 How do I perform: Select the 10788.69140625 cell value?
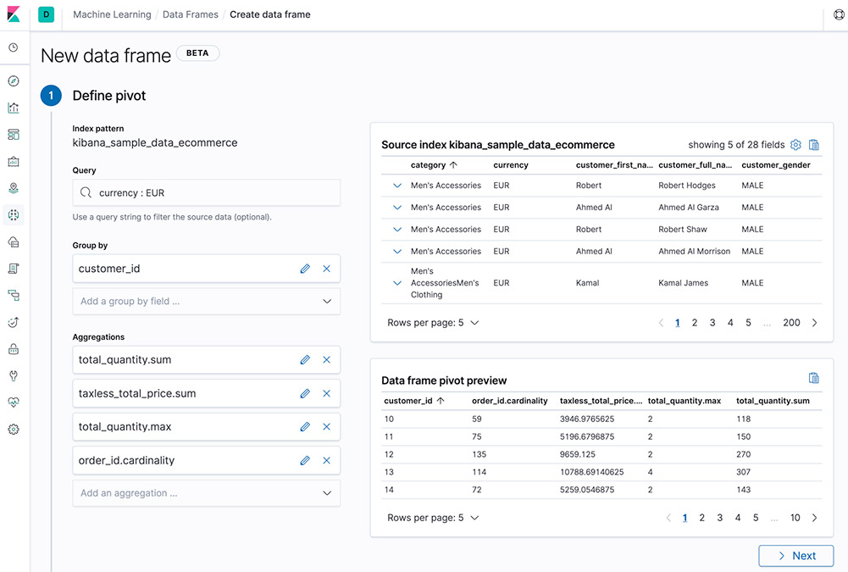pos(591,472)
